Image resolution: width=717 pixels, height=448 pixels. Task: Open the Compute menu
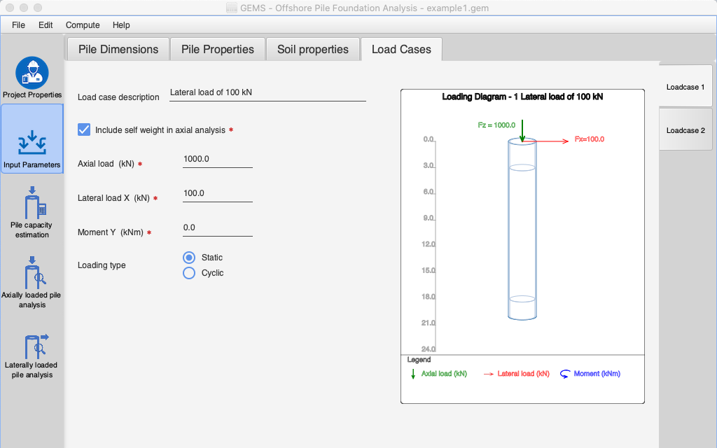[x=83, y=25]
